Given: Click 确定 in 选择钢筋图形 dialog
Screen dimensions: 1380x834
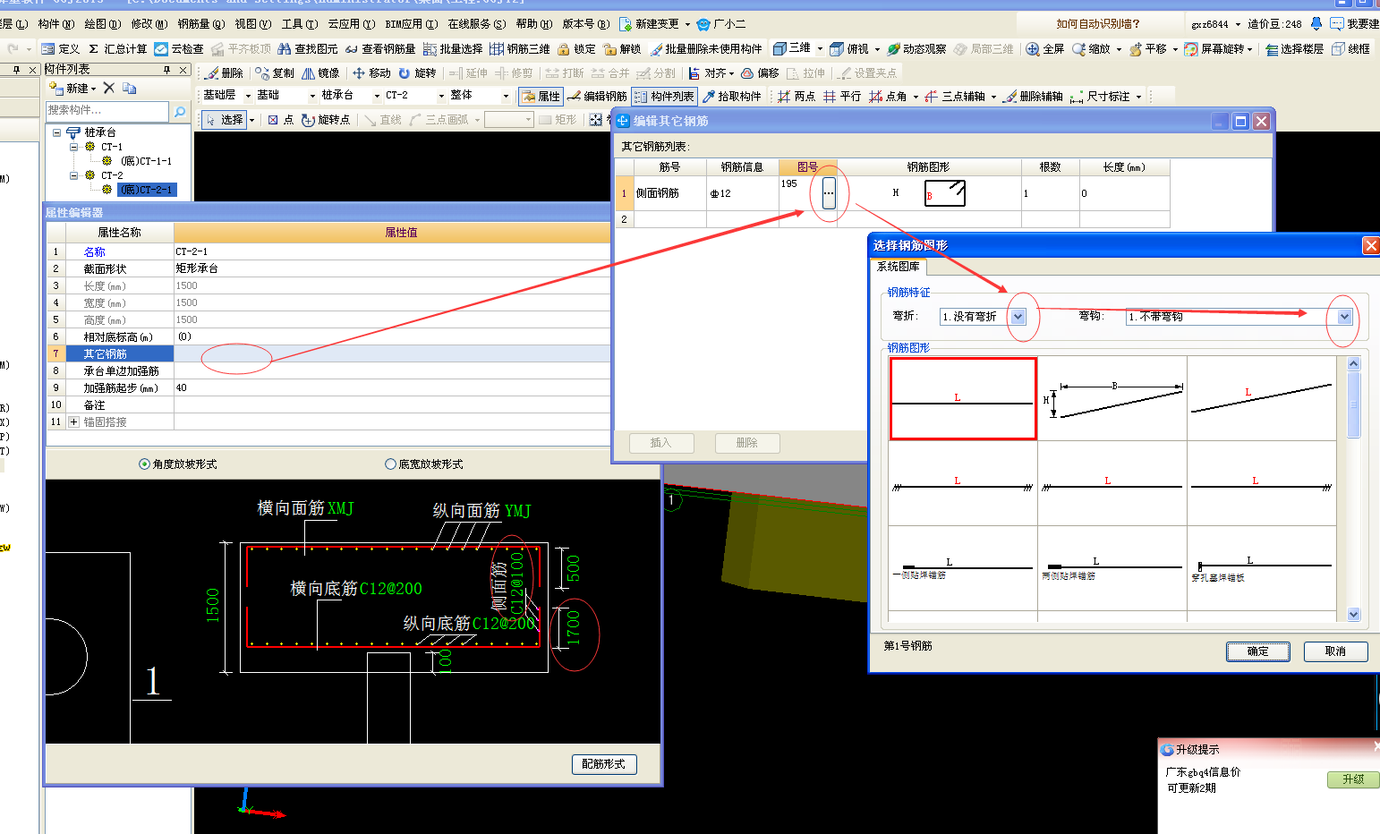Looking at the screenshot, I should click(x=1257, y=651).
